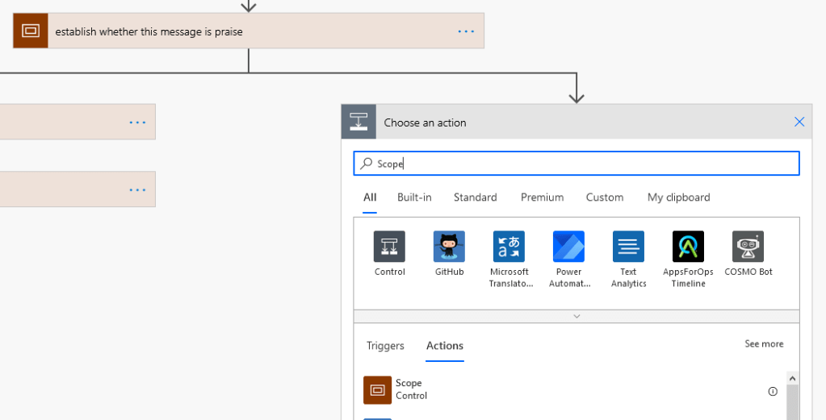Open the Text Analytics connector
Image resolution: width=826 pixels, height=420 pixels.
(628, 247)
